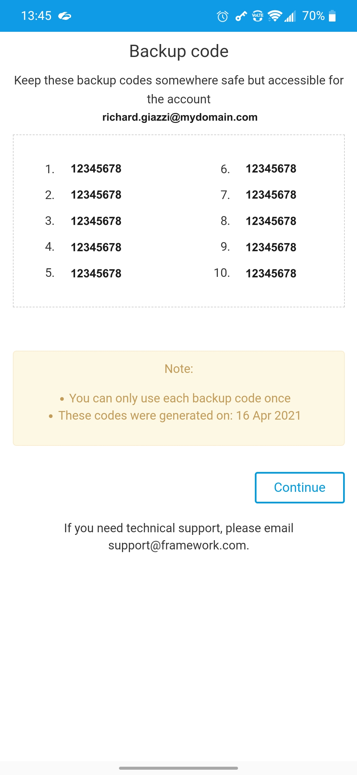Select backup code number 1
357x775 pixels.
click(x=96, y=169)
